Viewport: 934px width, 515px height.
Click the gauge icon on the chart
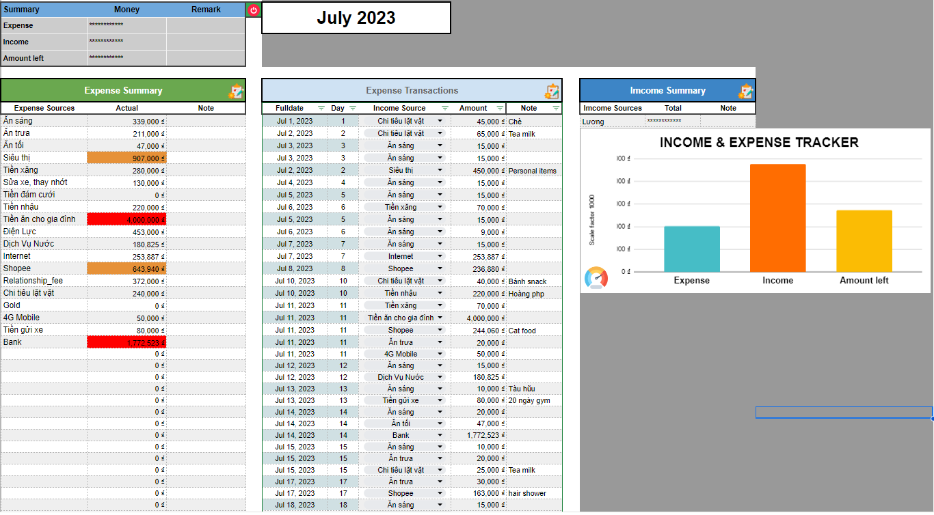coord(596,278)
